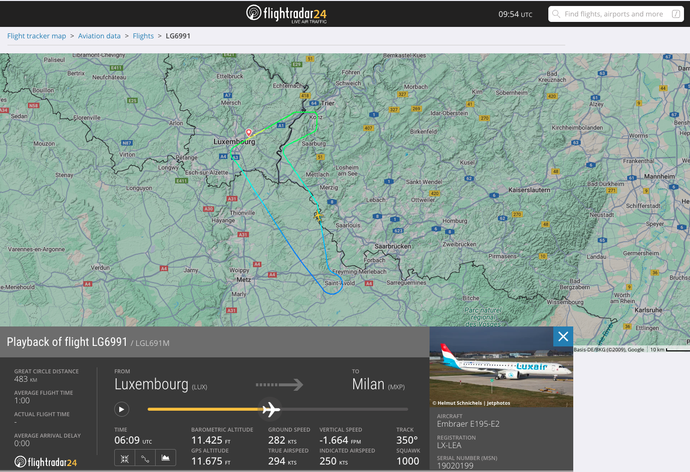Click the Verdun label on the map

pos(100,268)
